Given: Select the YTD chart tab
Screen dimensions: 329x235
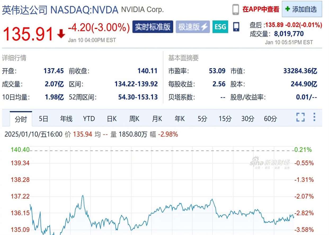Looking at the screenshot, I should point(89,119).
